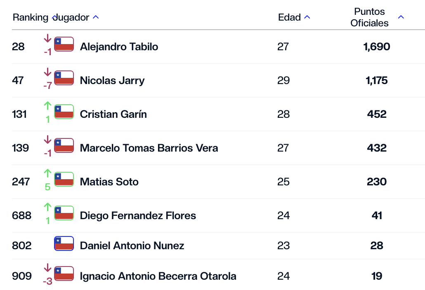Screen dimensions: 425x290
Task: Click Ignacio Antonio Becerra Otarola's flag icon
Action: [x=64, y=274]
